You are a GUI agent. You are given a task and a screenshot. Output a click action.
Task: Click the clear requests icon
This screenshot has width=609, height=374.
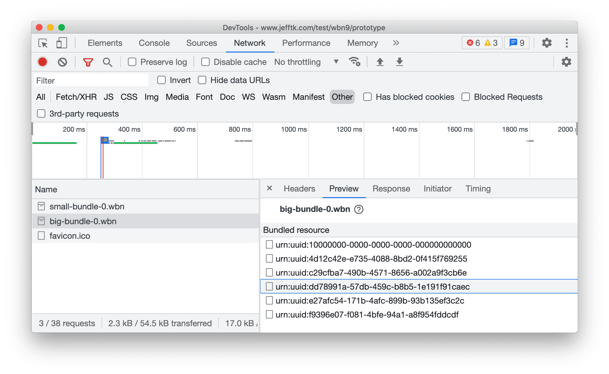(63, 62)
